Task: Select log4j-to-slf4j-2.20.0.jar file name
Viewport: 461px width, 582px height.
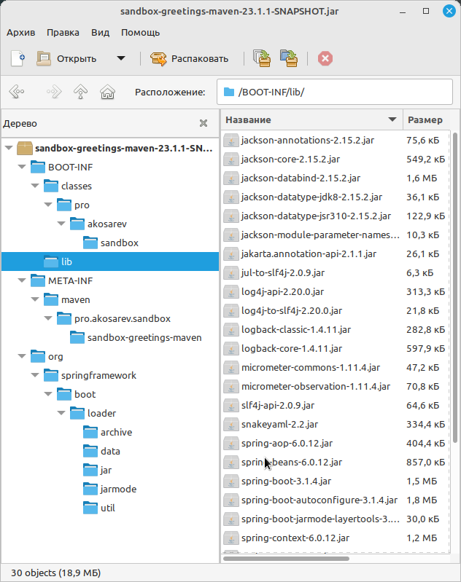Action: (x=292, y=311)
